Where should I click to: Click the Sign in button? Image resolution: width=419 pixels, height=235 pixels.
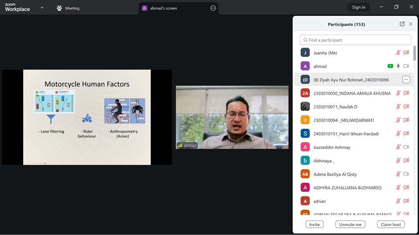click(358, 7)
